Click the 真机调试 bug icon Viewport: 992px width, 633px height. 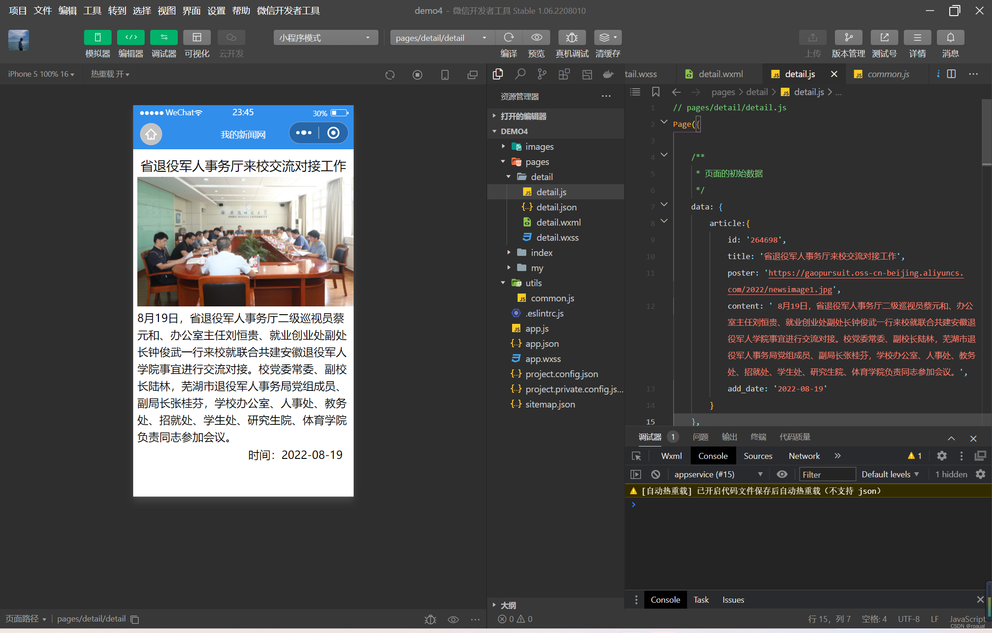(571, 38)
